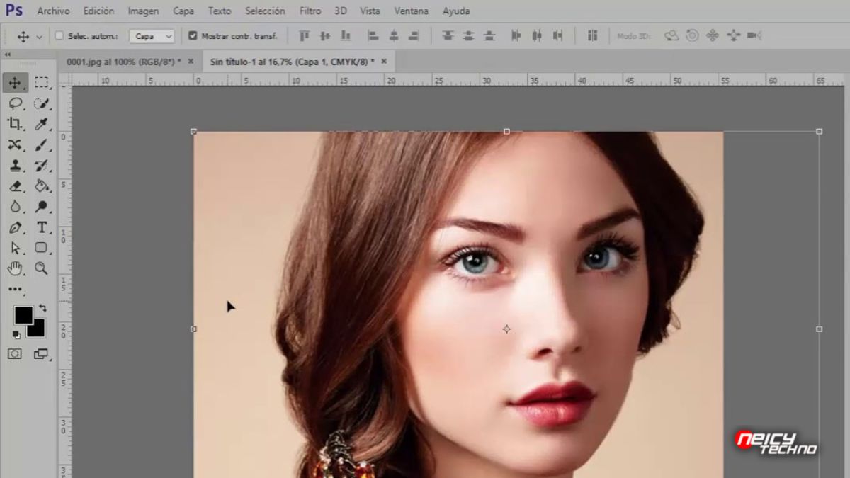Align bottom edges of layers
850x478 pixels.
coord(346,35)
